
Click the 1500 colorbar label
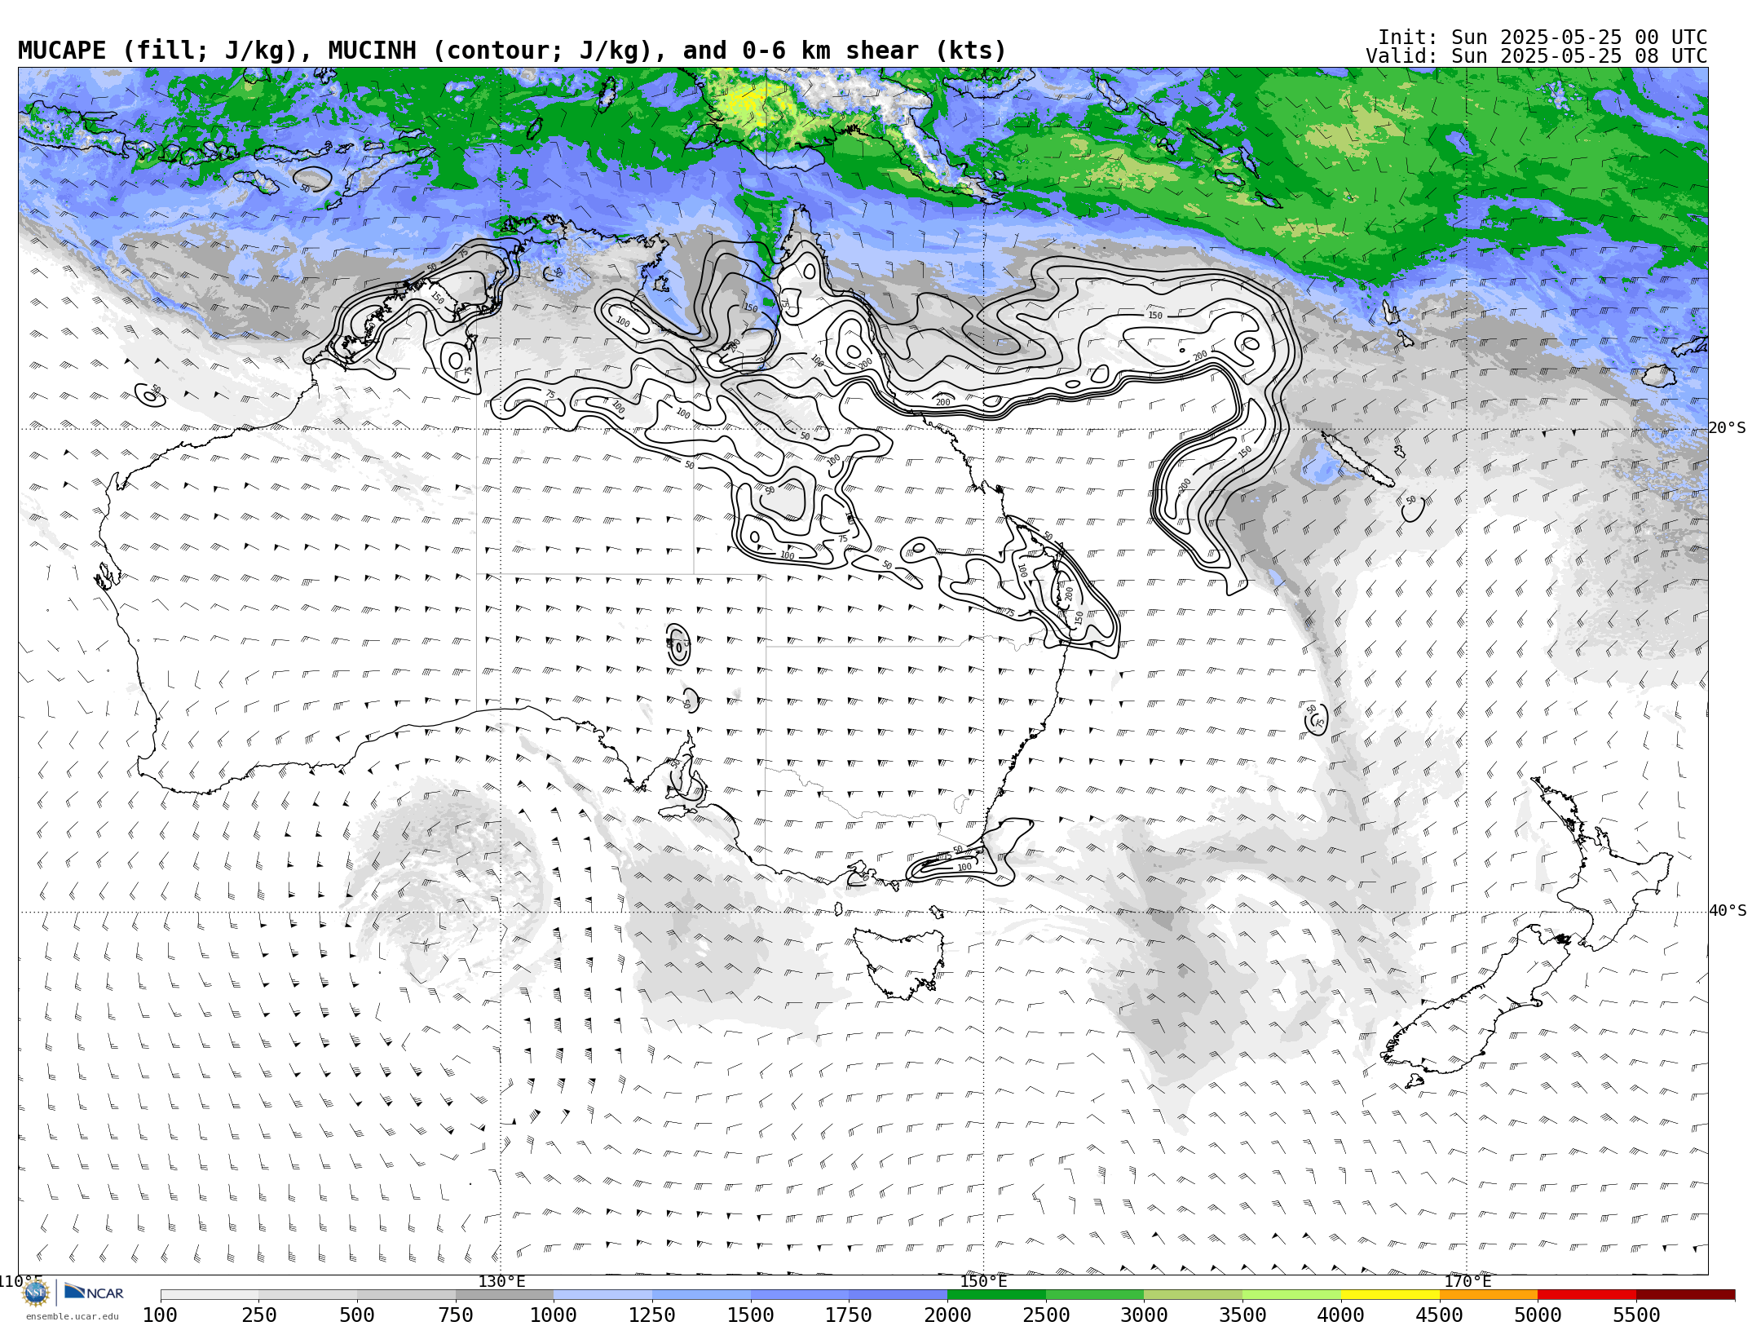coord(751,1315)
